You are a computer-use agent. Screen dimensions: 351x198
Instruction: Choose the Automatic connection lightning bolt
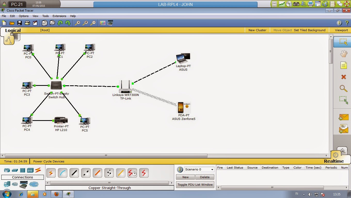coord(51,173)
